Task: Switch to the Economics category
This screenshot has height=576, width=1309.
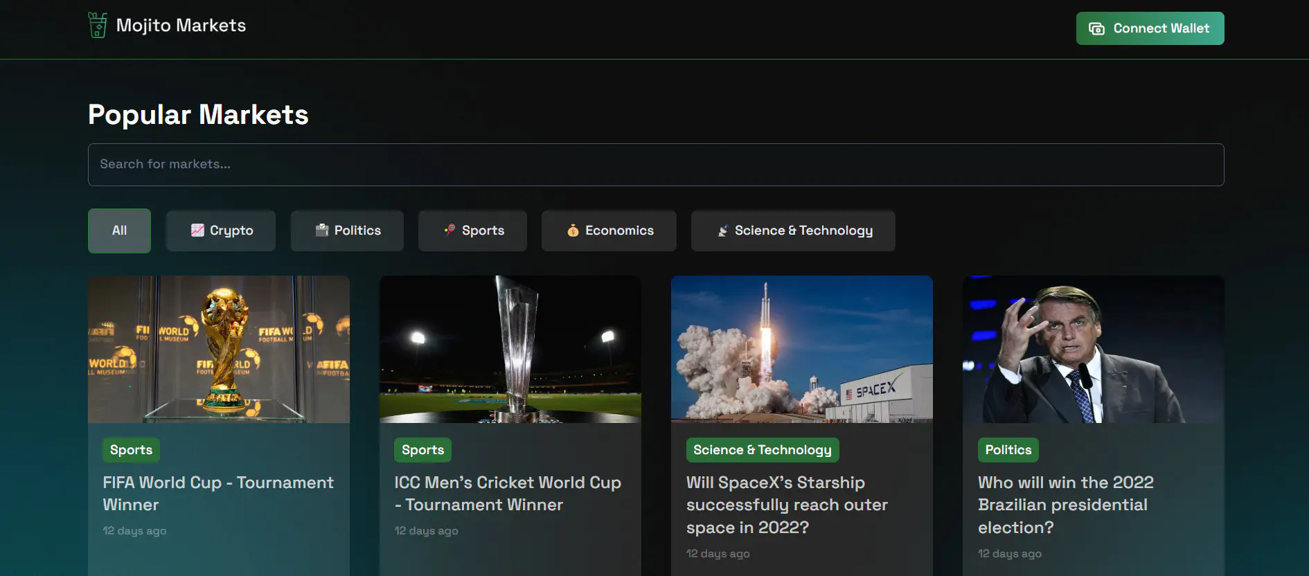Action: point(609,231)
